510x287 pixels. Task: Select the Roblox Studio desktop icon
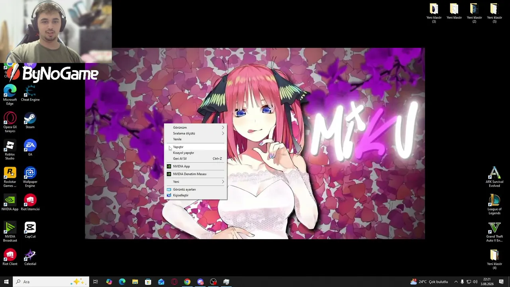(x=10, y=149)
